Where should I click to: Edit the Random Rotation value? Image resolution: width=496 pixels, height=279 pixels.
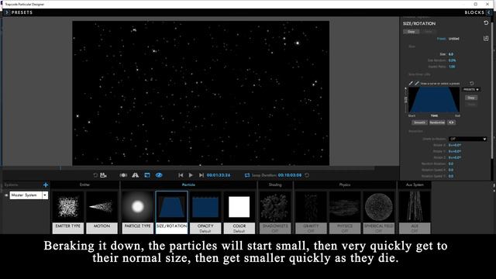tap(451, 164)
